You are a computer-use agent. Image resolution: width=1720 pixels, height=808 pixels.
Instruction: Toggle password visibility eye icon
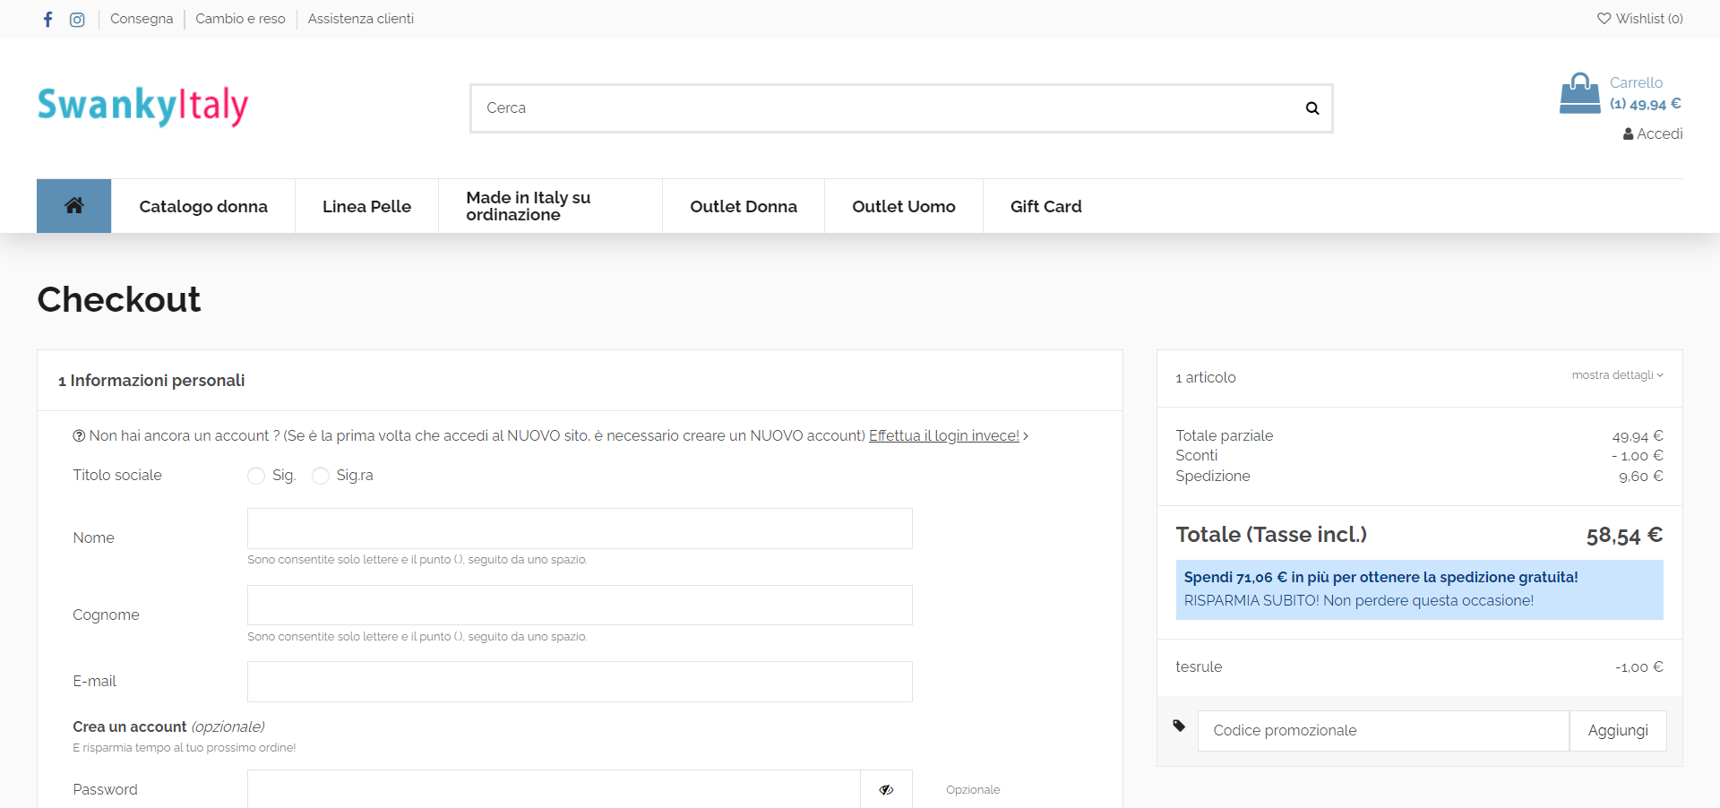886,789
